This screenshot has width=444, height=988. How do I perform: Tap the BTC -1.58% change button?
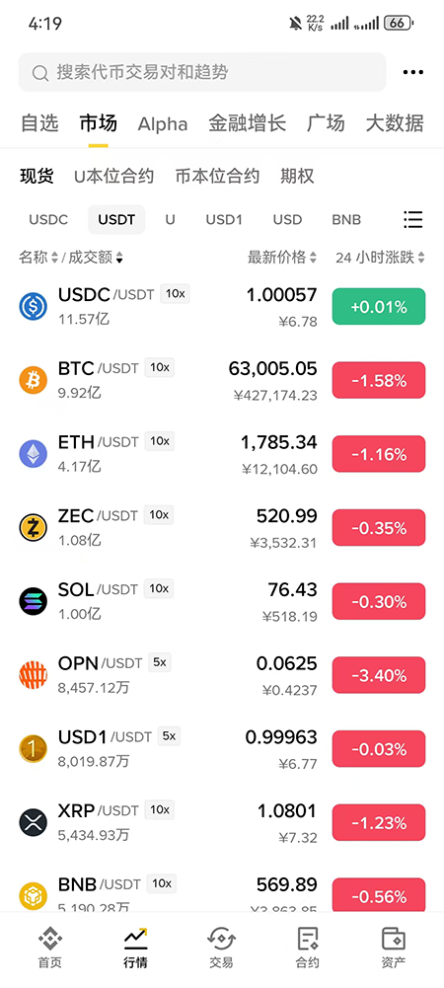pos(379,380)
